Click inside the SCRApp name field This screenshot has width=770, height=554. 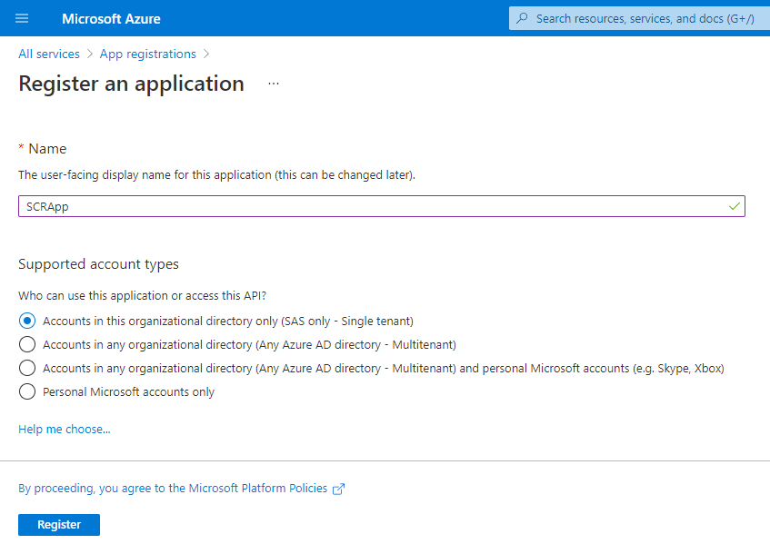273,206
